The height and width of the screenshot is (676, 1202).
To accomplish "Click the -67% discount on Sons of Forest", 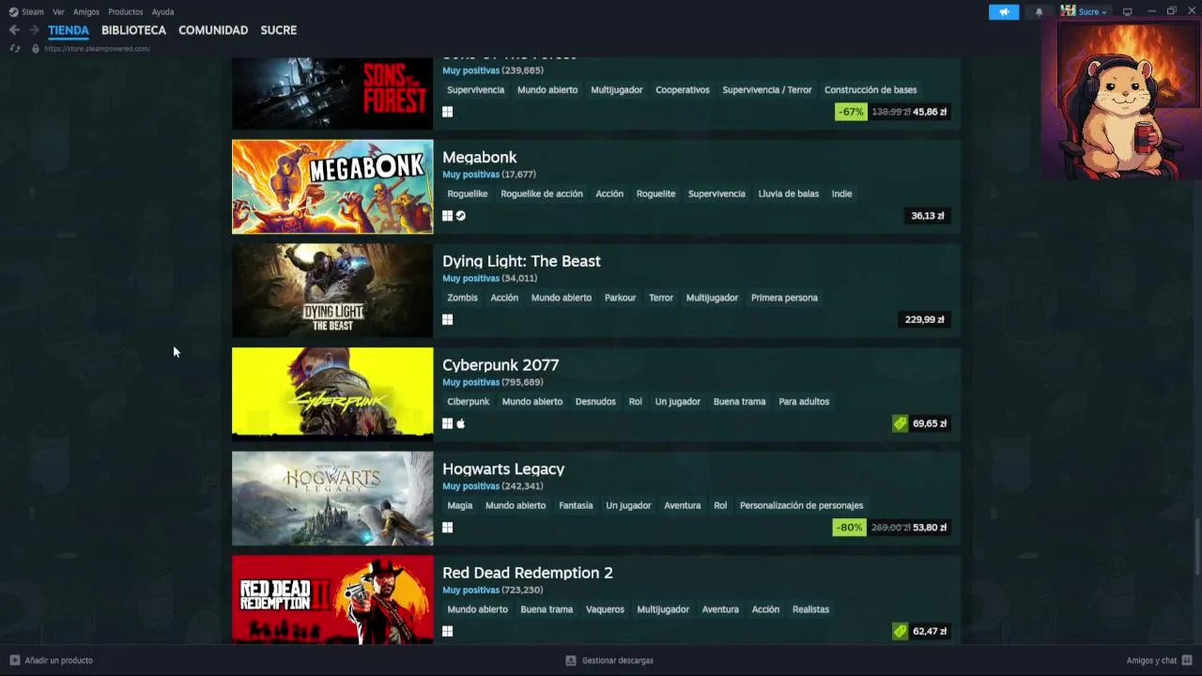I will point(851,112).
